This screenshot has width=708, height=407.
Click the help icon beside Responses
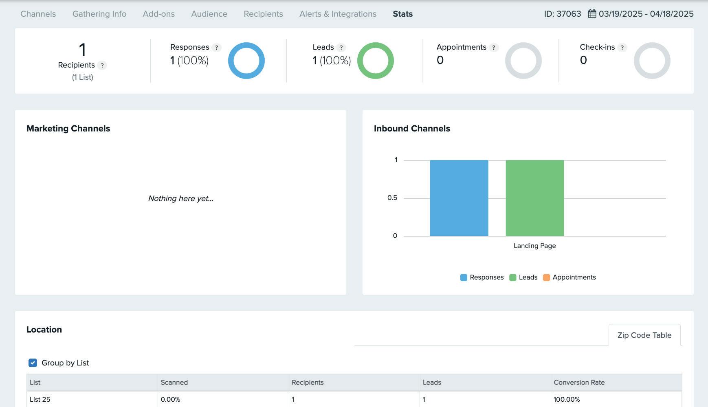[216, 48]
